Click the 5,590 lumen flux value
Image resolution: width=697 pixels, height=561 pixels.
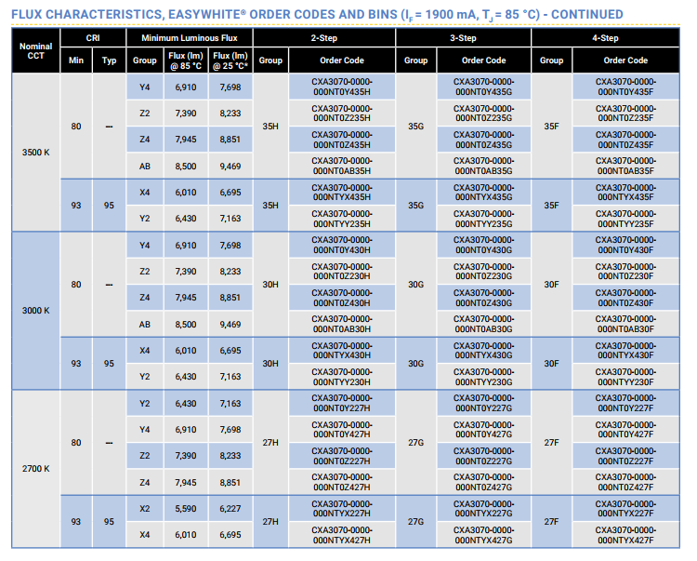pyautogui.click(x=186, y=509)
